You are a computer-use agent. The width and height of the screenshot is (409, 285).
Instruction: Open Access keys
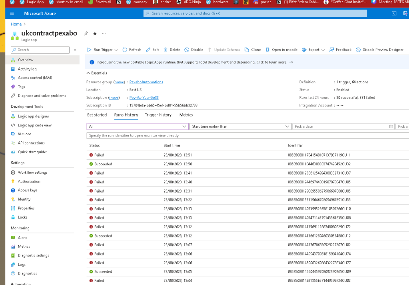28,190
